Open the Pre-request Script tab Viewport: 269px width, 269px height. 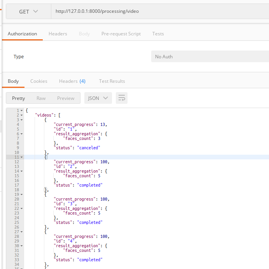click(x=121, y=34)
